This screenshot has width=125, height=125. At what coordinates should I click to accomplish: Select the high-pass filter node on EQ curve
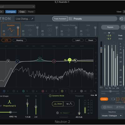pyautogui.click(x=8, y=61)
